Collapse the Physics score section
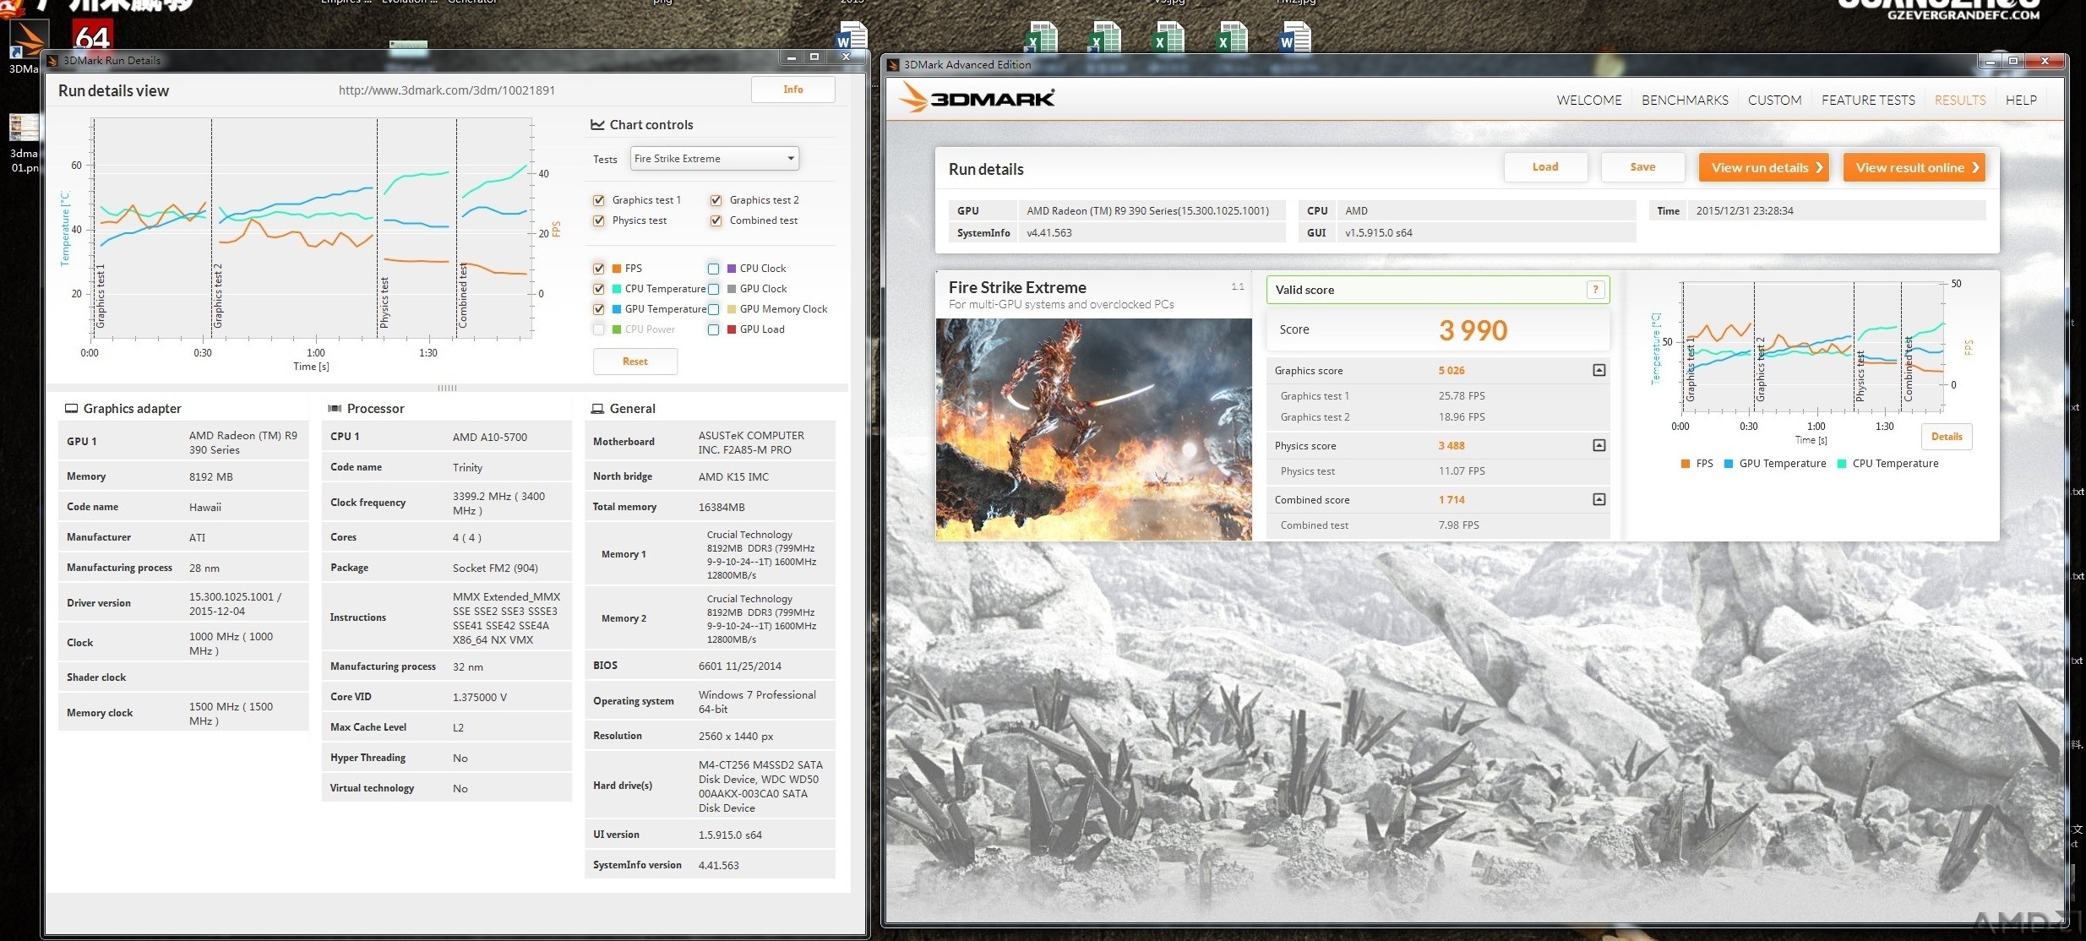This screenshot has height=941, width=2086. 1599,445
